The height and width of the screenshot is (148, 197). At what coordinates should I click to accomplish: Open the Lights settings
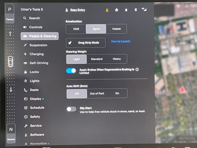coord(32,81)
